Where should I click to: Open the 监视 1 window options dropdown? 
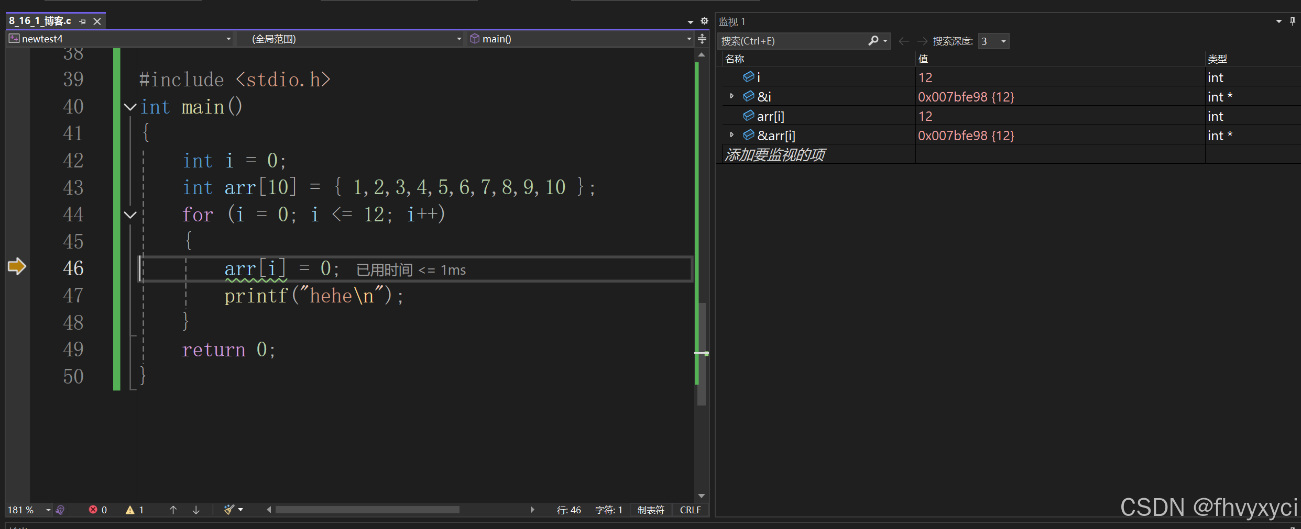coord(1278,21)
